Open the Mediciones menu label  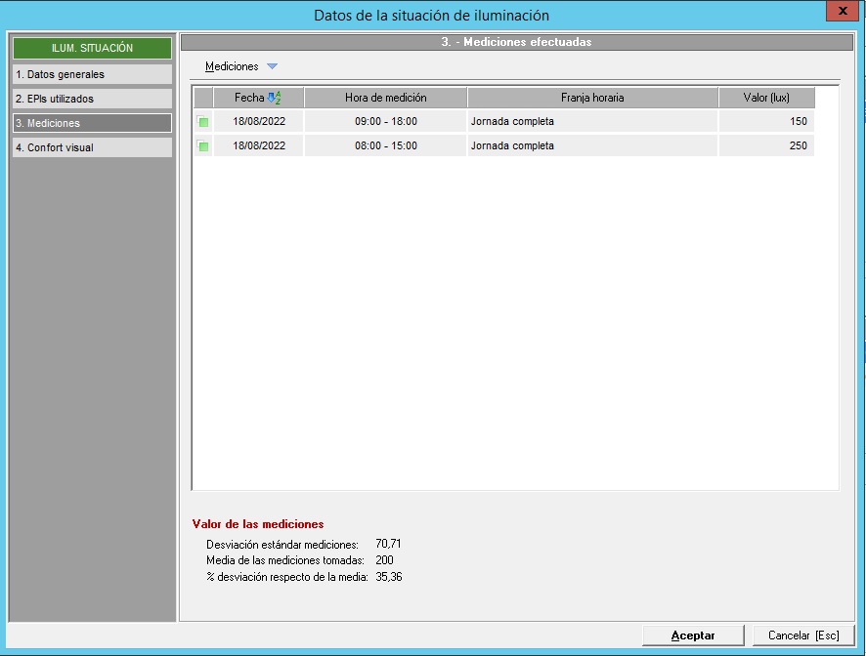point(232,66)
